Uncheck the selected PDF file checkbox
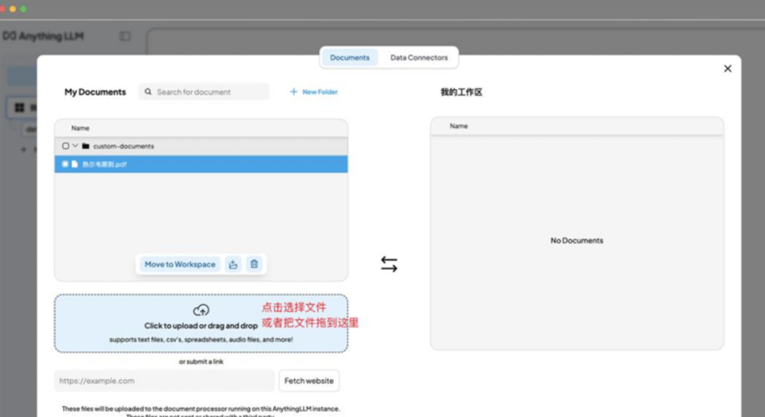Image resolution: width=765 pixels, height=417 pixels. point(65,164)
